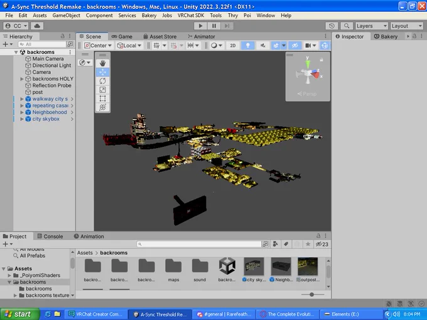This screenshot has height=320, width=427.
Task: Select the Rotate tool
Action: [102, 81]
